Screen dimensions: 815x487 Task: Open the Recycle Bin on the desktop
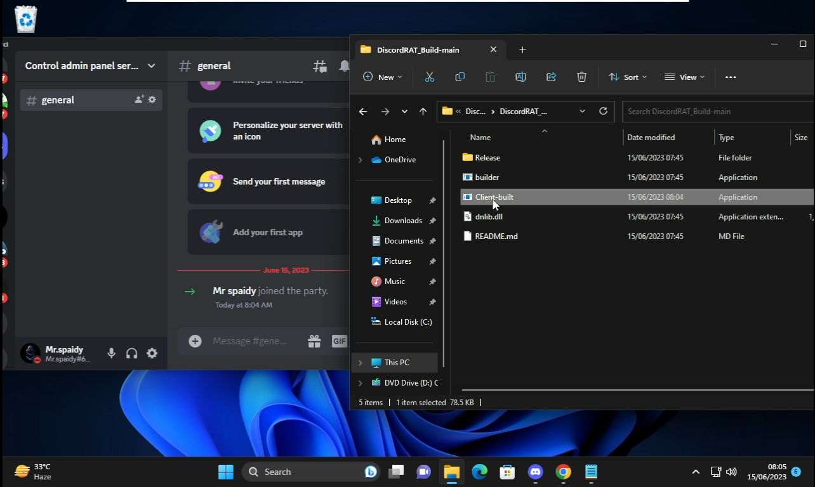pyautogui.click(x=26, y=19)
